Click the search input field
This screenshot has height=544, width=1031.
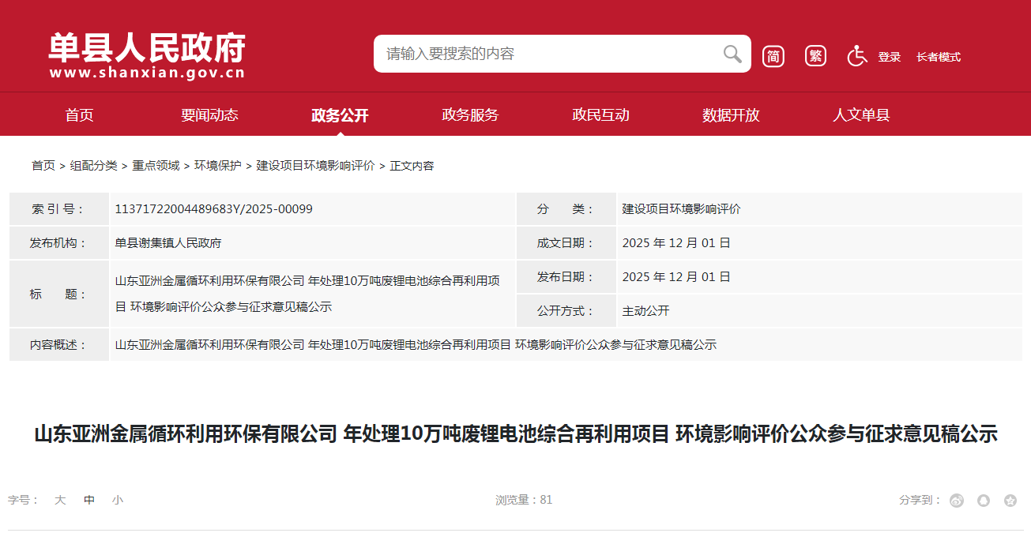545,54
